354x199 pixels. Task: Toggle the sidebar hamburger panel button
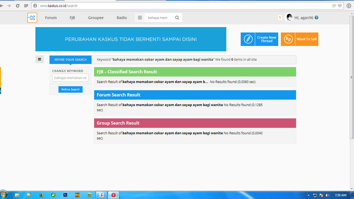tap(40, 59)
